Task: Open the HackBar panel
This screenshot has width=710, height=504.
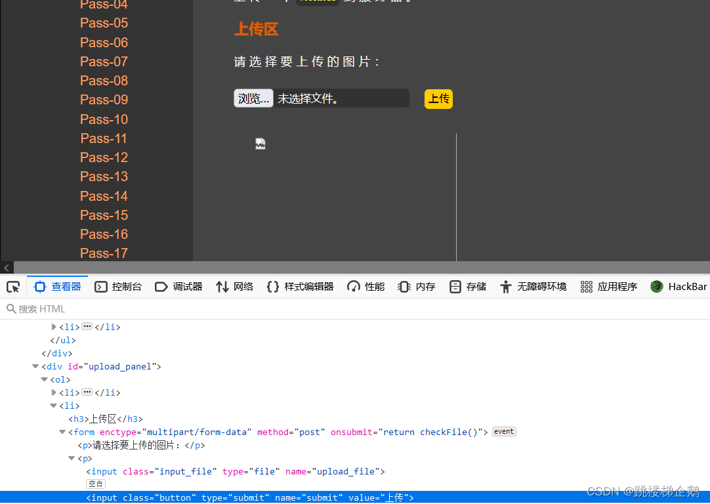Action: tap(679, 287)
